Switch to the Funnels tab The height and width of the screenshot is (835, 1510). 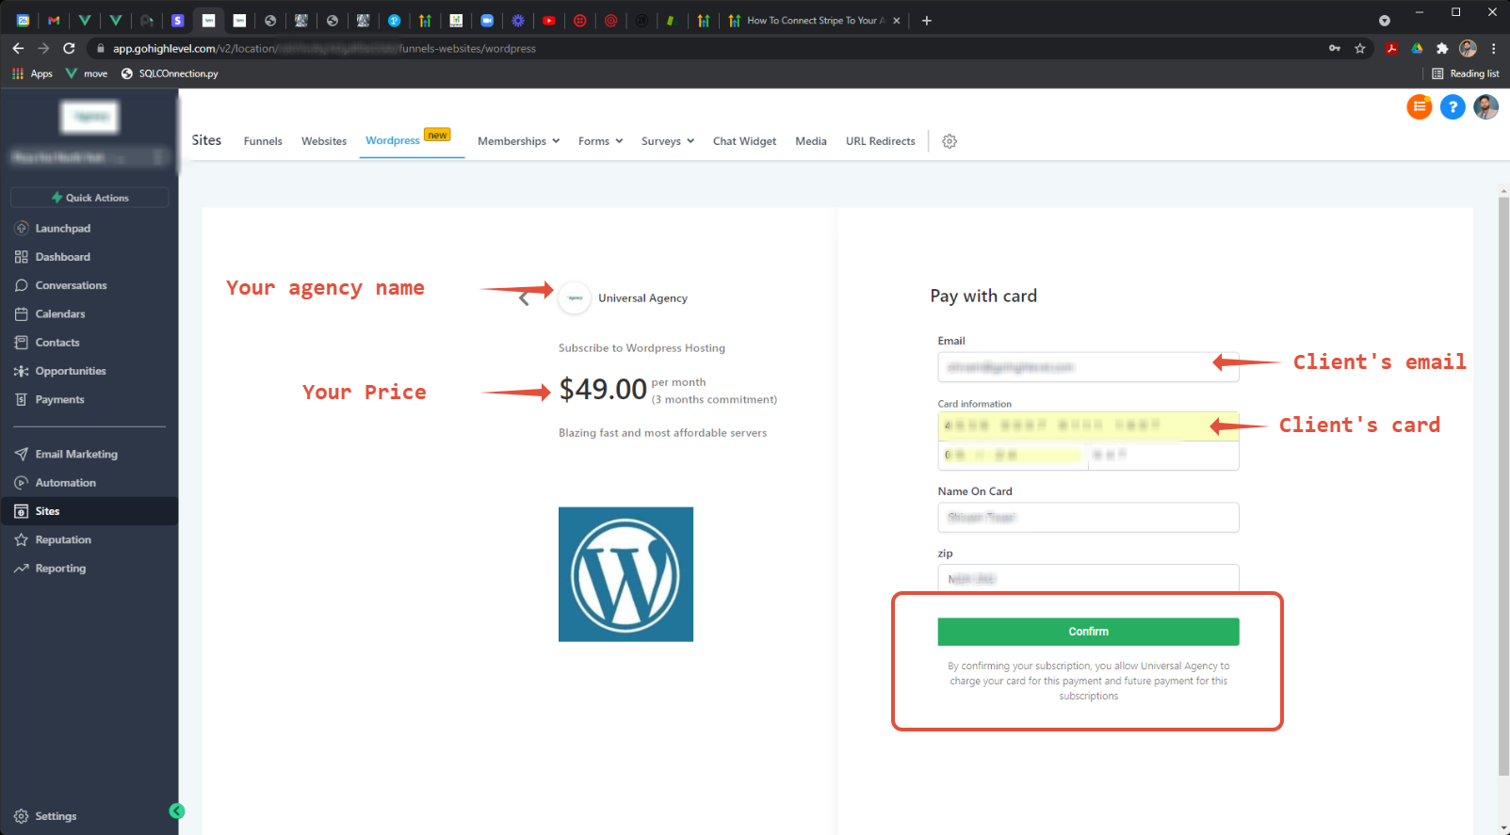click(263, 141)
